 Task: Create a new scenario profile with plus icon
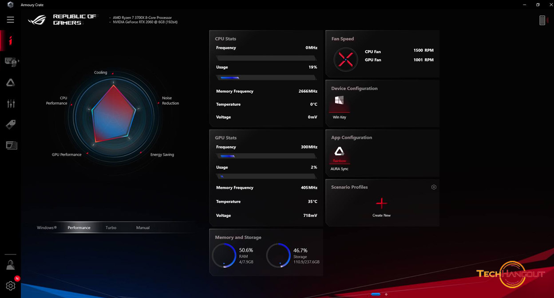point(381,203)
